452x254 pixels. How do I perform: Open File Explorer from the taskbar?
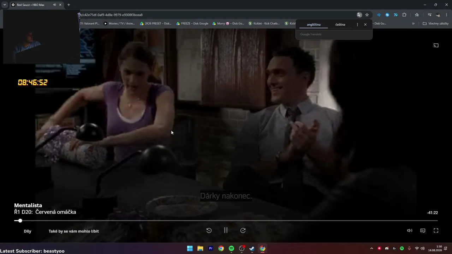(x=200, y=248)
